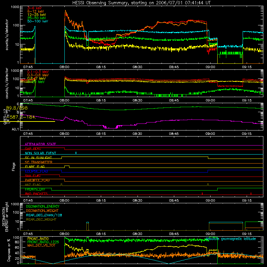
Task: Select the SAA_FLAG label
Action: coord(33,176)
